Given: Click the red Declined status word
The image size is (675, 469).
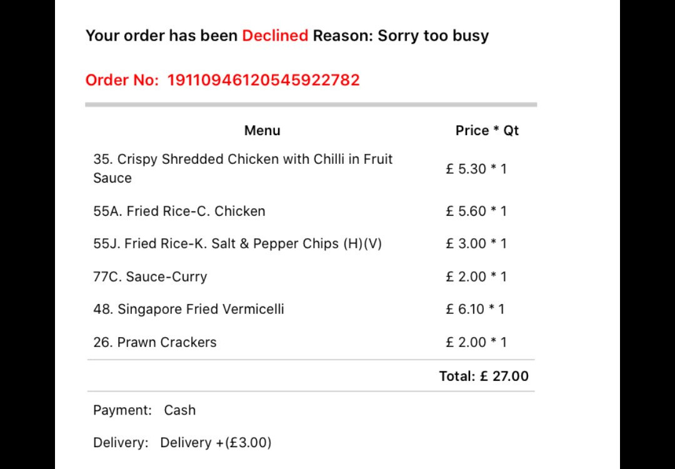Looking at the screenshot, I should point(275,36).
